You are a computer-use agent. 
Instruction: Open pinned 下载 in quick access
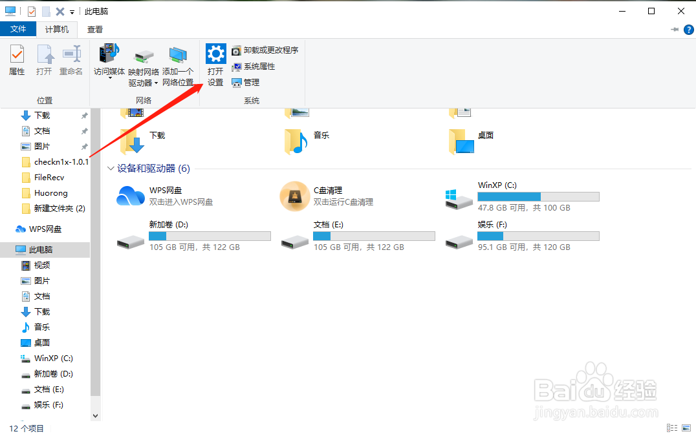(x=42, y=116)
